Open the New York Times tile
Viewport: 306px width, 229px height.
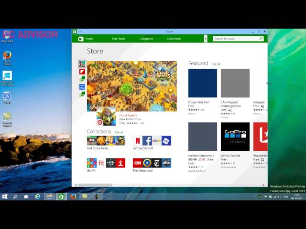[x=157, y=163]
